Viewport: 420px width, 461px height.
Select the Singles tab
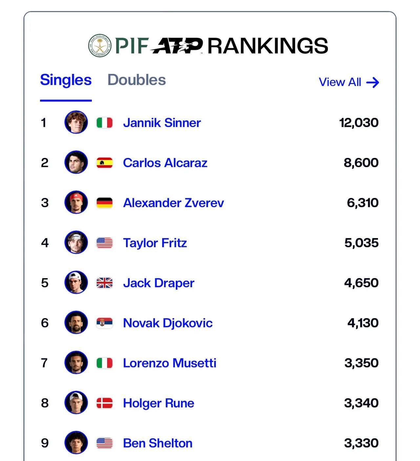(x=66, y=80)
